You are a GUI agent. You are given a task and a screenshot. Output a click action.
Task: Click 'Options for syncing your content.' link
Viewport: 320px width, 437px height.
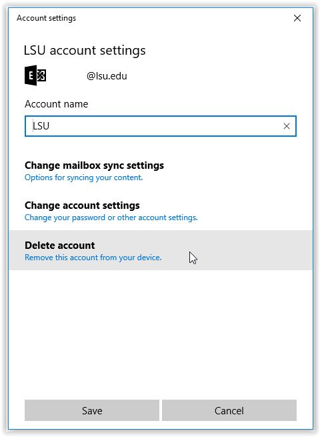click(x=83, y=177)
